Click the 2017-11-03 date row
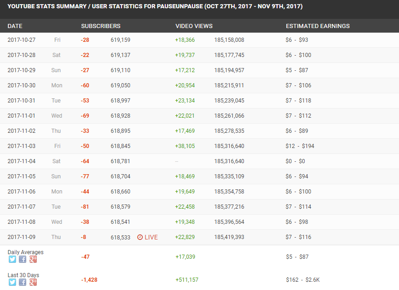Viewport: 399px width, 290px height. (x=200, y=146)
